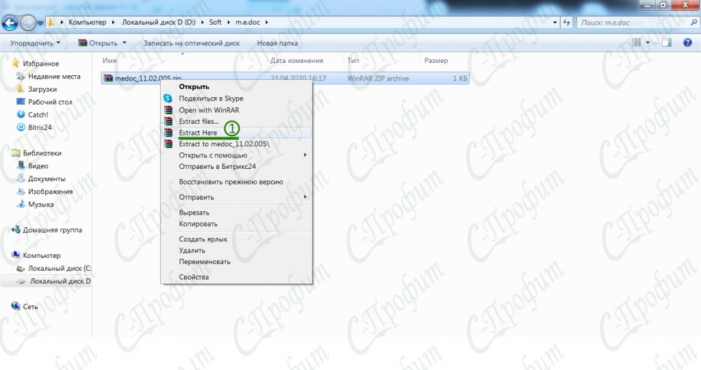701x370 pixels.
Task: Choose Поделиться в Skype
Action: [x=211, y=98]
